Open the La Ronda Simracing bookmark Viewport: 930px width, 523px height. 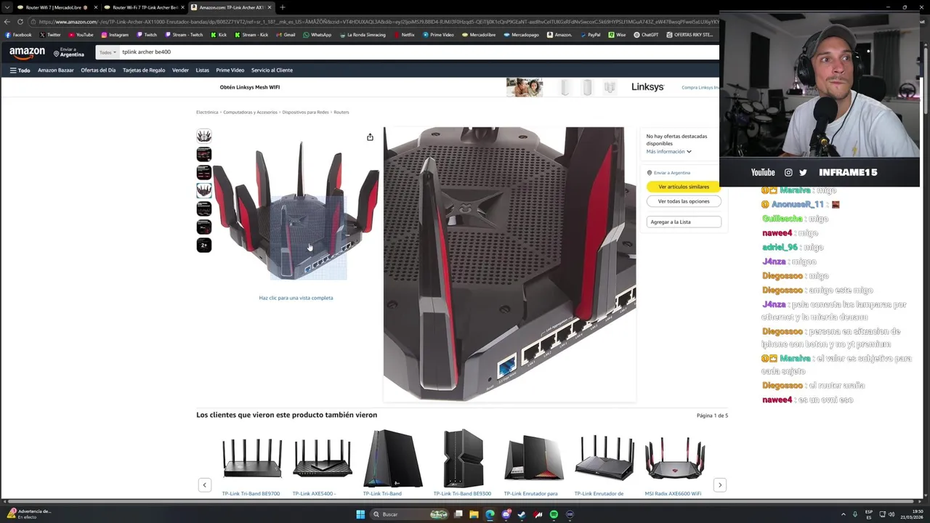click(363, 34)
